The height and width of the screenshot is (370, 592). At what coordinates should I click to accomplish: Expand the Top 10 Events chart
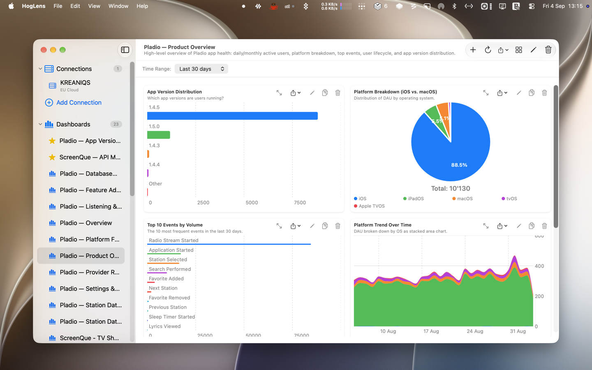pos(279,226)
